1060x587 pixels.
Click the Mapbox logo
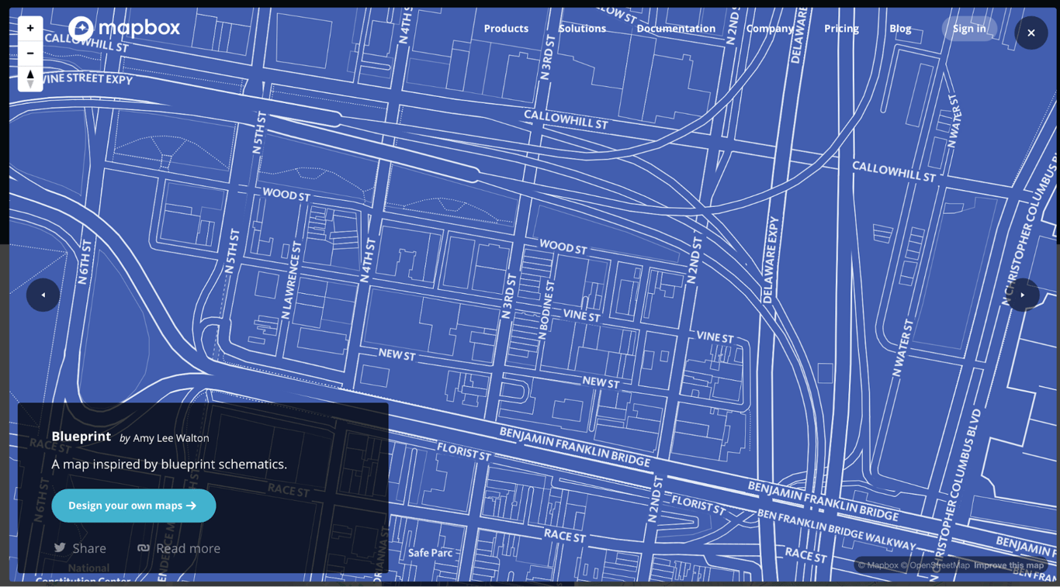tap(124, 29)
